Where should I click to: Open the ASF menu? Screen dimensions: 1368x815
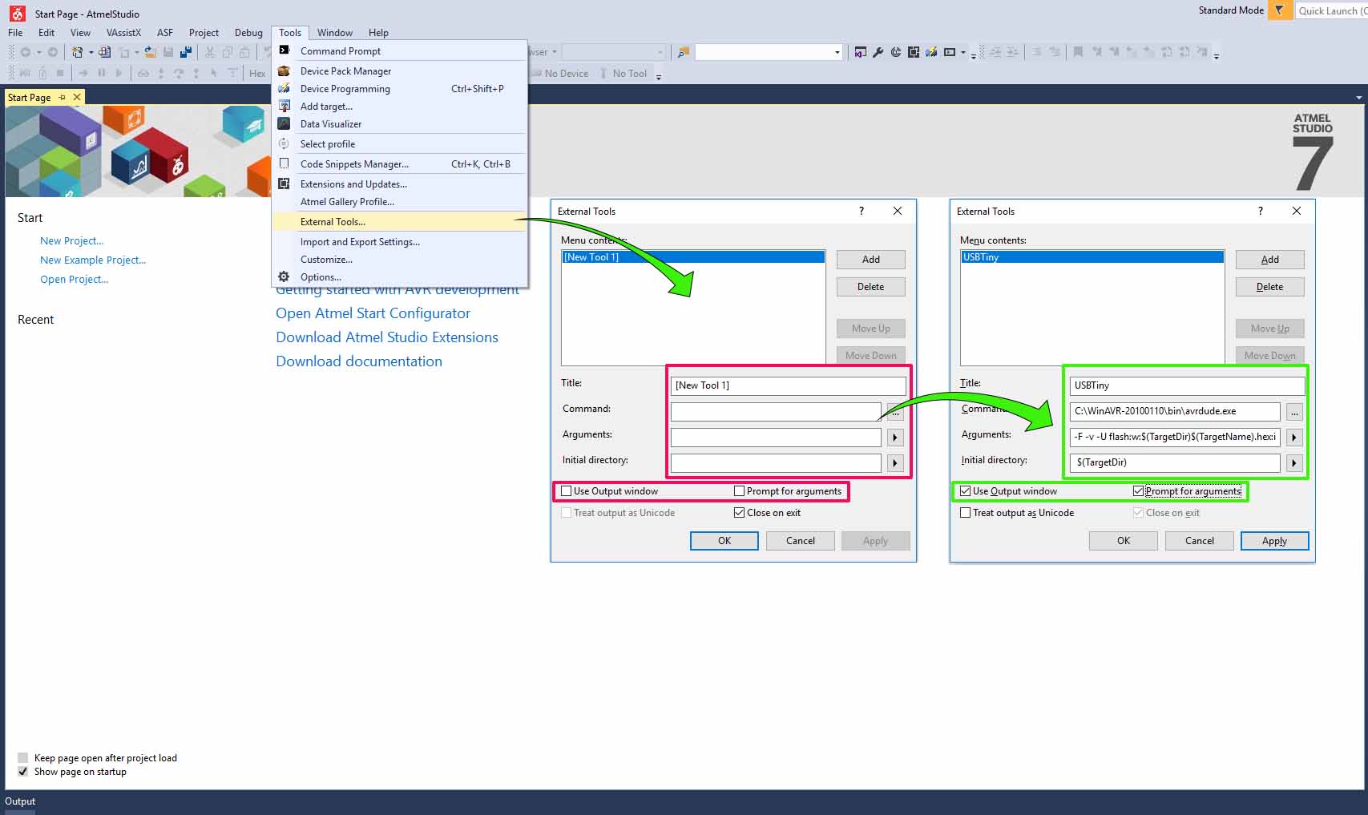click(x=165, y=33)
